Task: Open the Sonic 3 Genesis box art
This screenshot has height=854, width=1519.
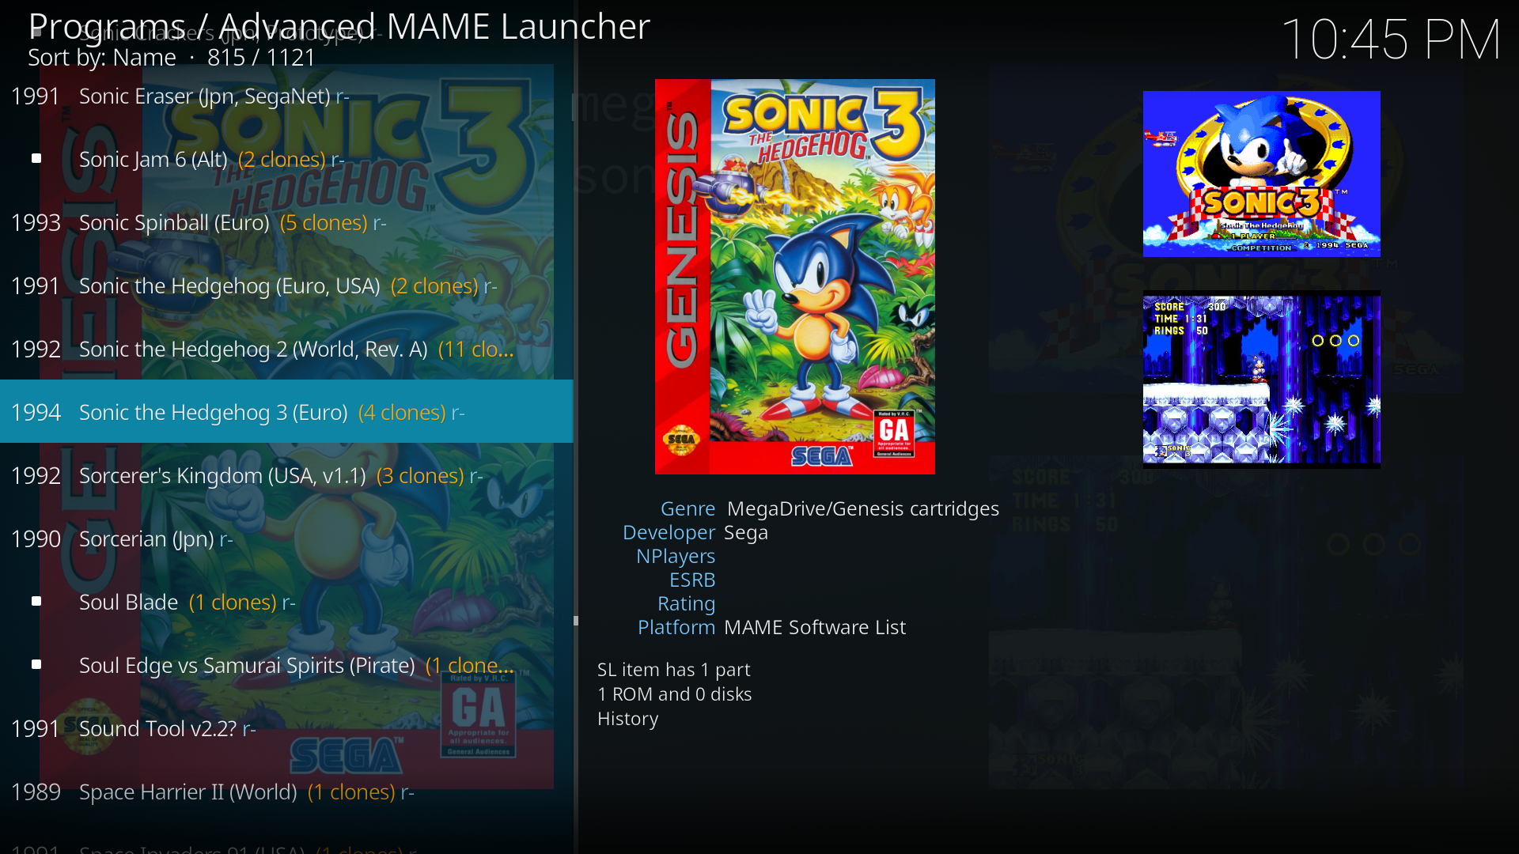Action: (794, 277)
